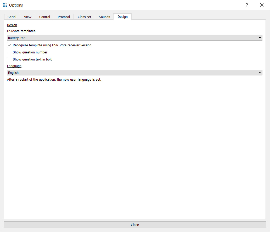The image size is (270, 232).
Task: Click the restart notice text below Language
Action: 54,80
